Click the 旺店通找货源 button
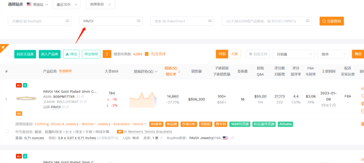 264,124
